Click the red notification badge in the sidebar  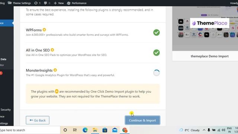pos(1,73)
